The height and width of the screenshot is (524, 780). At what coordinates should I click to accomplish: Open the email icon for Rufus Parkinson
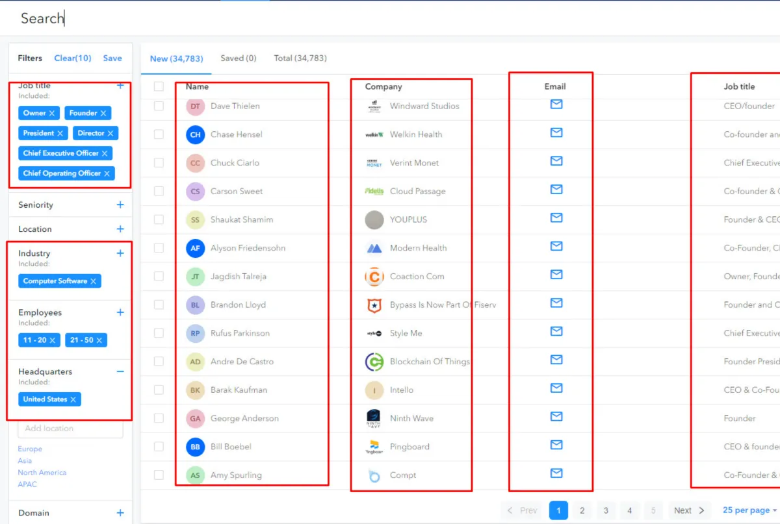pyautogui.click(x=556, y=331)
